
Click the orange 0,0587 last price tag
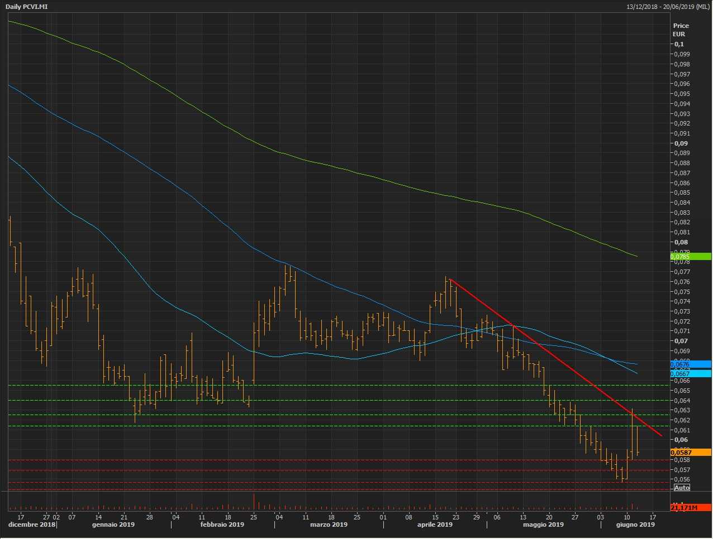pyautogui.click(x=690, y=453)
